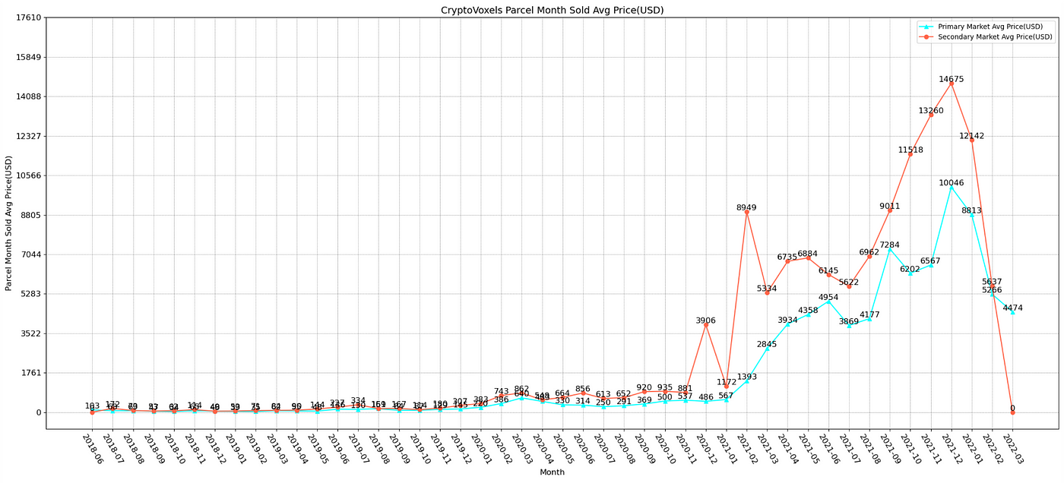Click the y-axis tick label 15849
This screenshot has width=1064, height=483.
pos(29,57)
